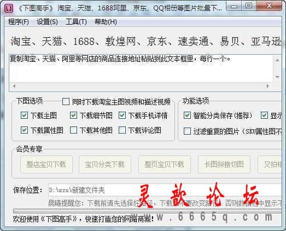Click inside the product link text box
286x231 pixels.
(x=141, y=68)
